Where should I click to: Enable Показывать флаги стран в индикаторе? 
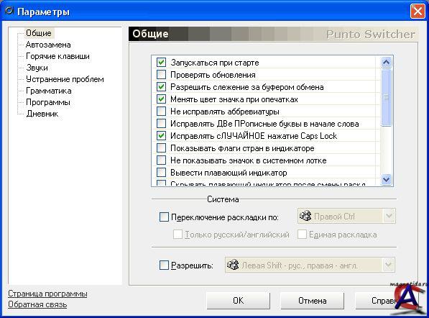161,148
